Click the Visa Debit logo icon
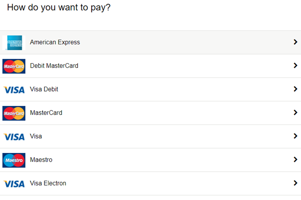Screen dimensions: 301x200 14,90
